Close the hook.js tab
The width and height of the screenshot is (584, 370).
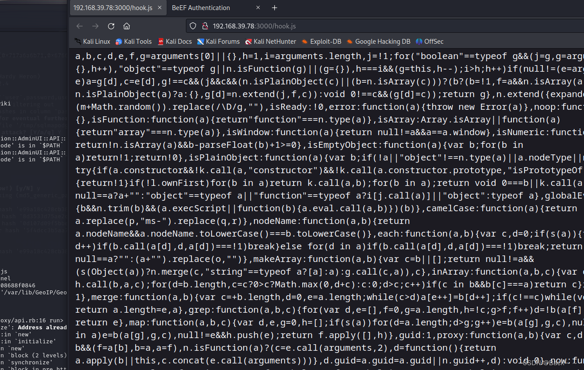[159, 8]
